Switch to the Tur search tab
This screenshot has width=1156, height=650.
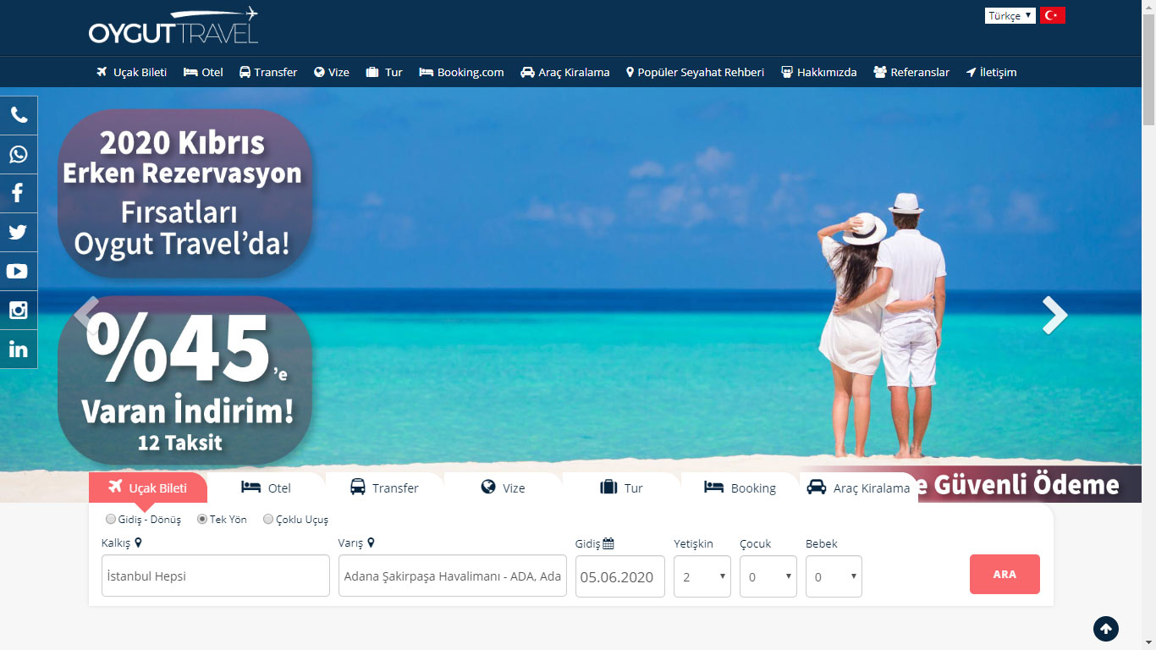coord(622,487)
